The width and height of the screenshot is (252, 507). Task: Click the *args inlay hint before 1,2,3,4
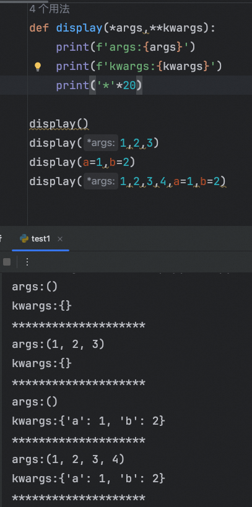(x=101, y=181)
